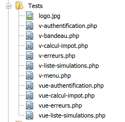Click the v-authentification.php file icon
125x122 pixels.
30,26
